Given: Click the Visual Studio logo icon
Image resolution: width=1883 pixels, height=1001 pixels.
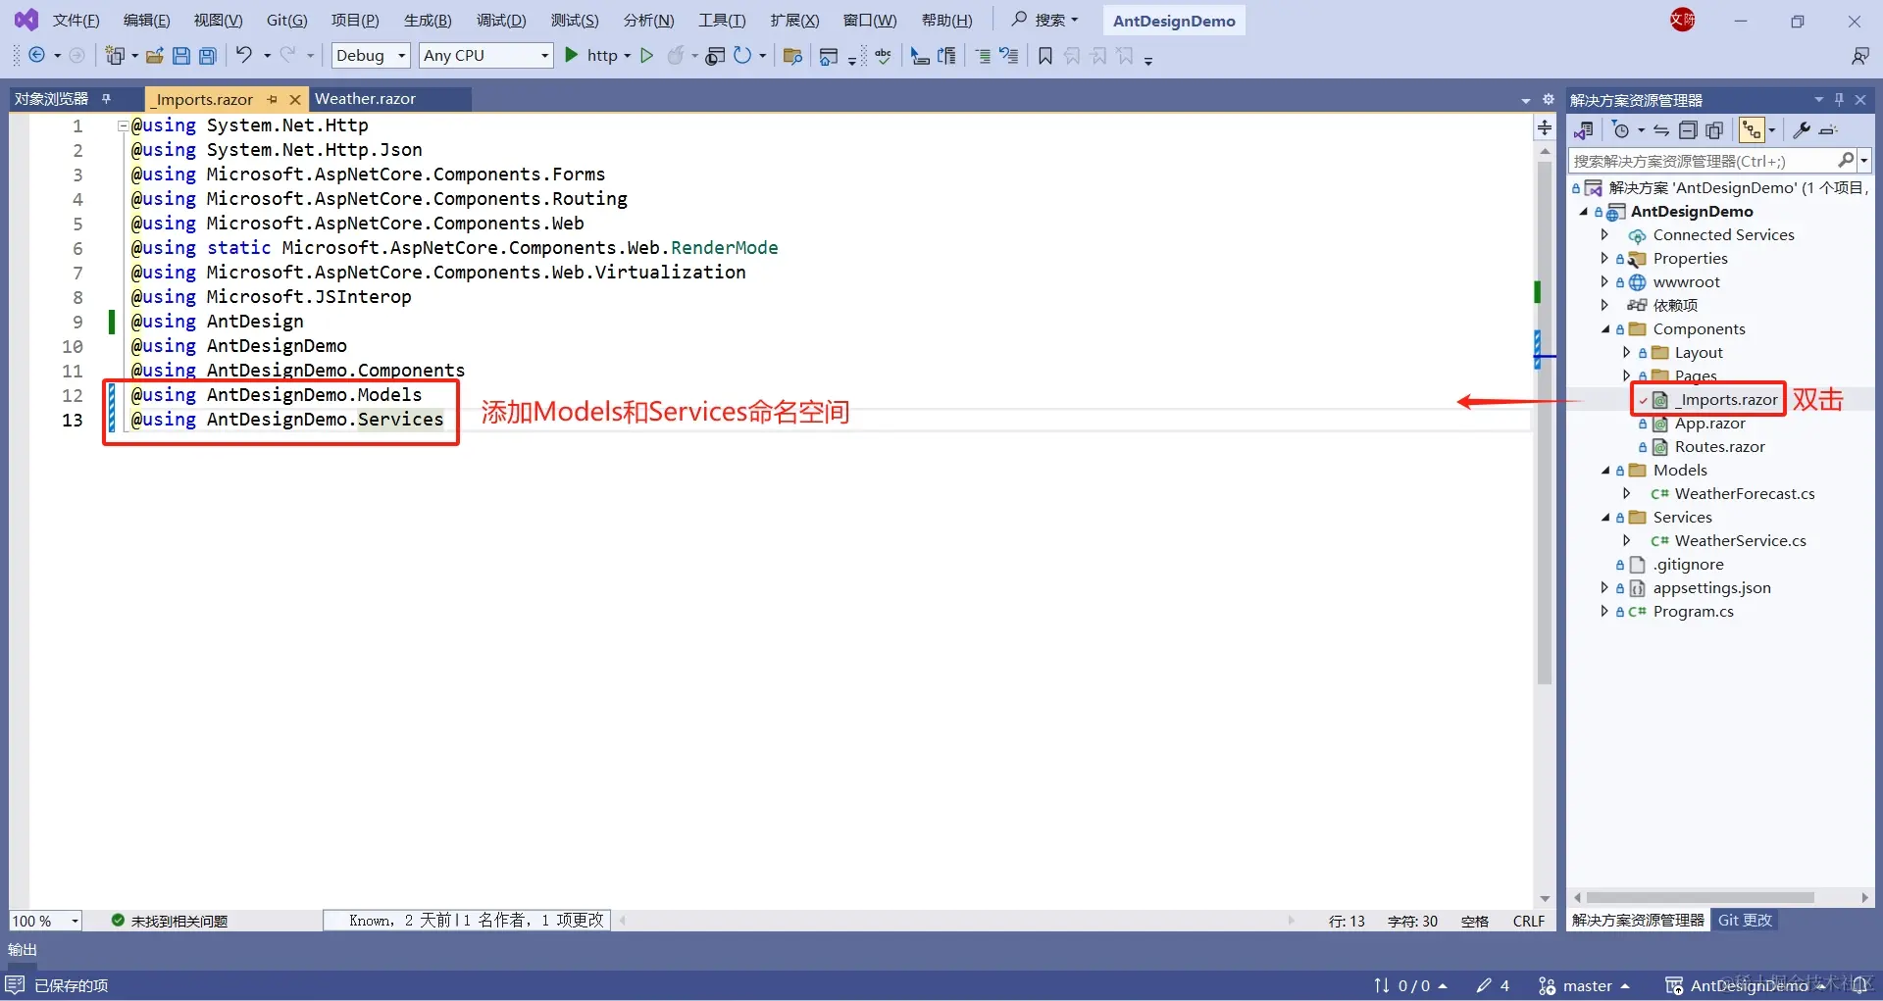Looking at the screenshot, I should pos(26,20).
